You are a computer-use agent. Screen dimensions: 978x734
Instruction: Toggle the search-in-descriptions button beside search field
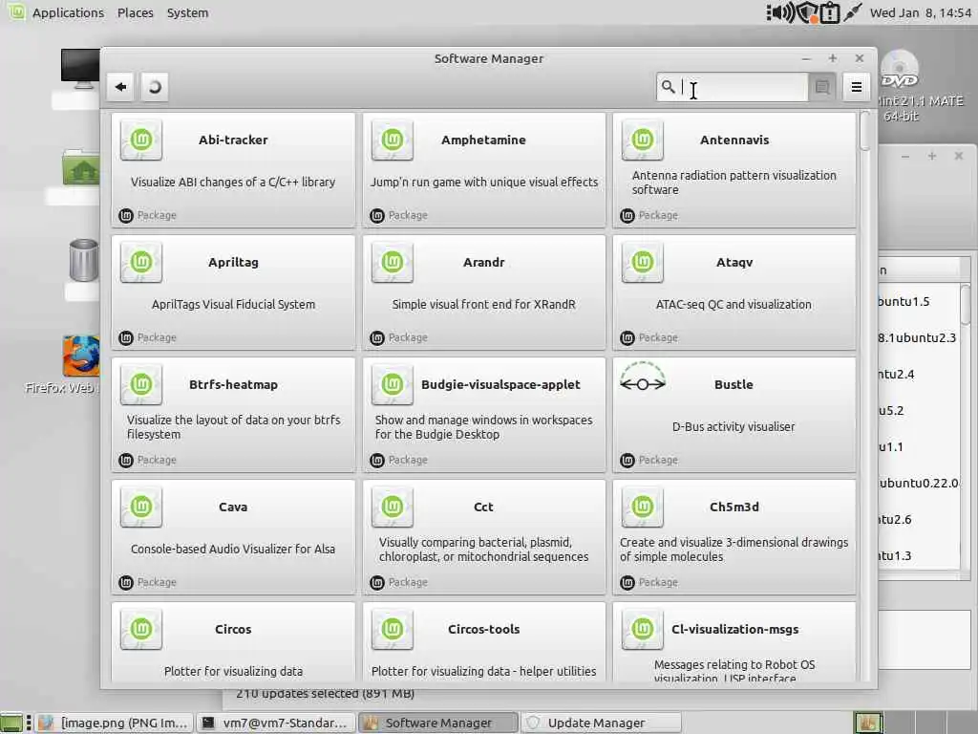pos(822,87)
